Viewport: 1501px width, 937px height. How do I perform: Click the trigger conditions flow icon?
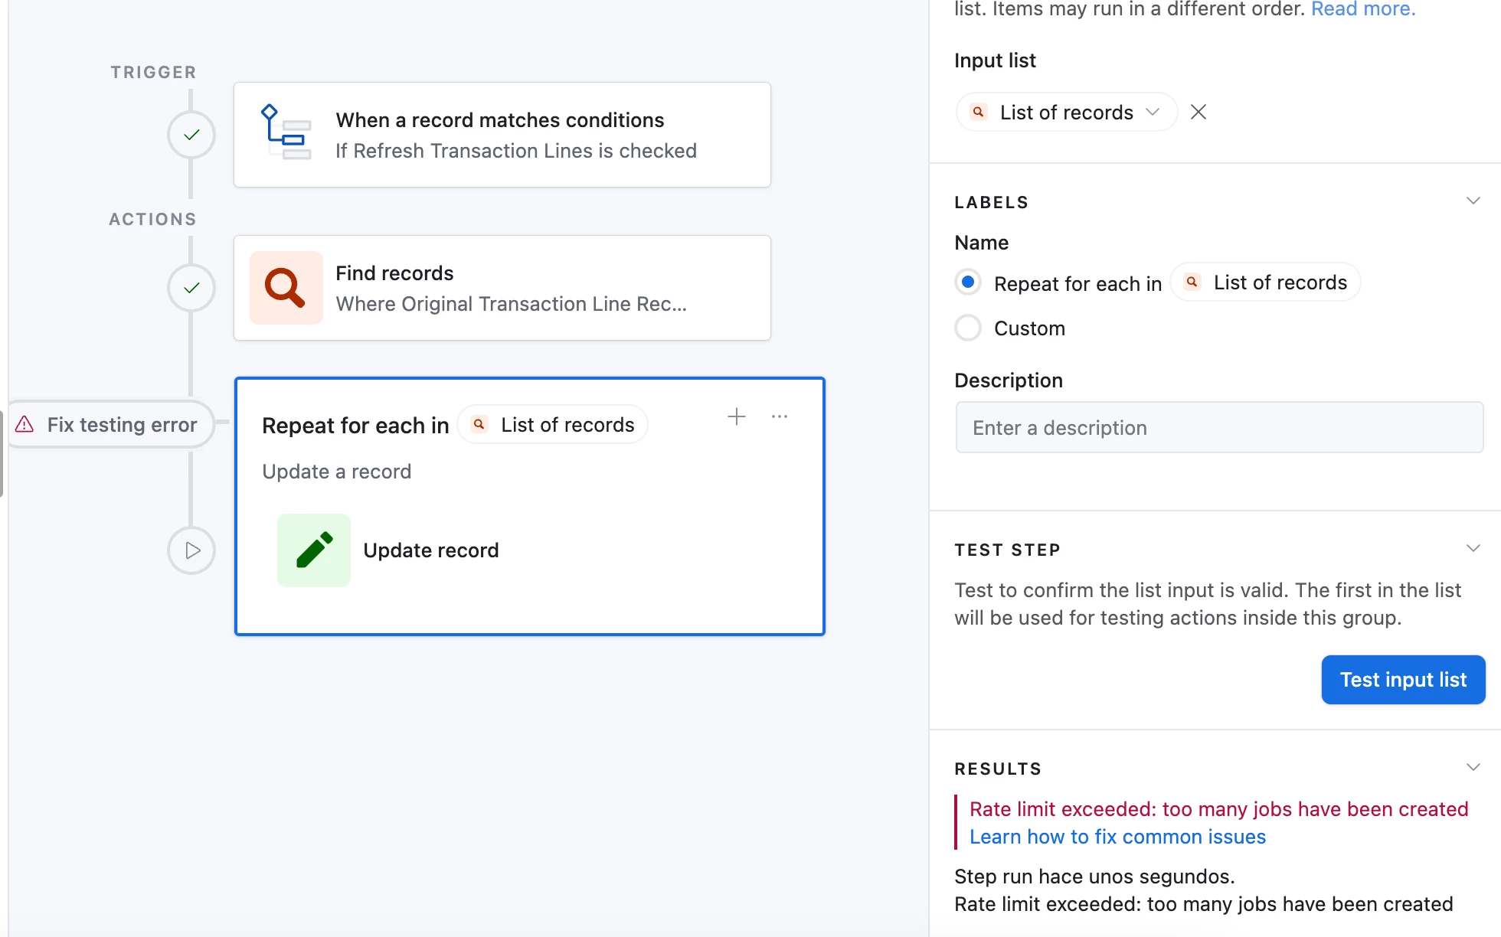coord(286,134)
